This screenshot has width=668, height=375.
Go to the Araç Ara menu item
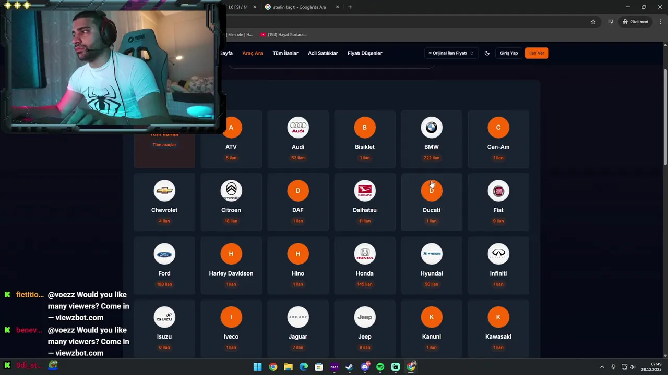click(253, 53)
